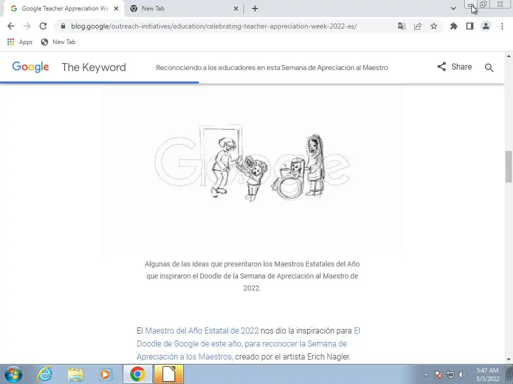Viewport: 513px width, 384px height.
Task: Click the Google logo in header
Action: [x=31, y=67]
